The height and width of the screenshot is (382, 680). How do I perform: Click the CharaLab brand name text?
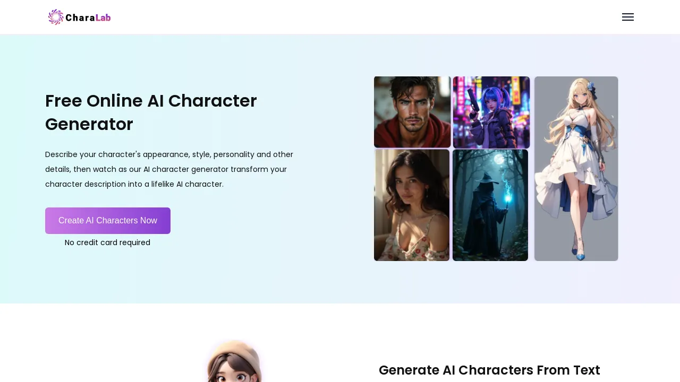88,18
